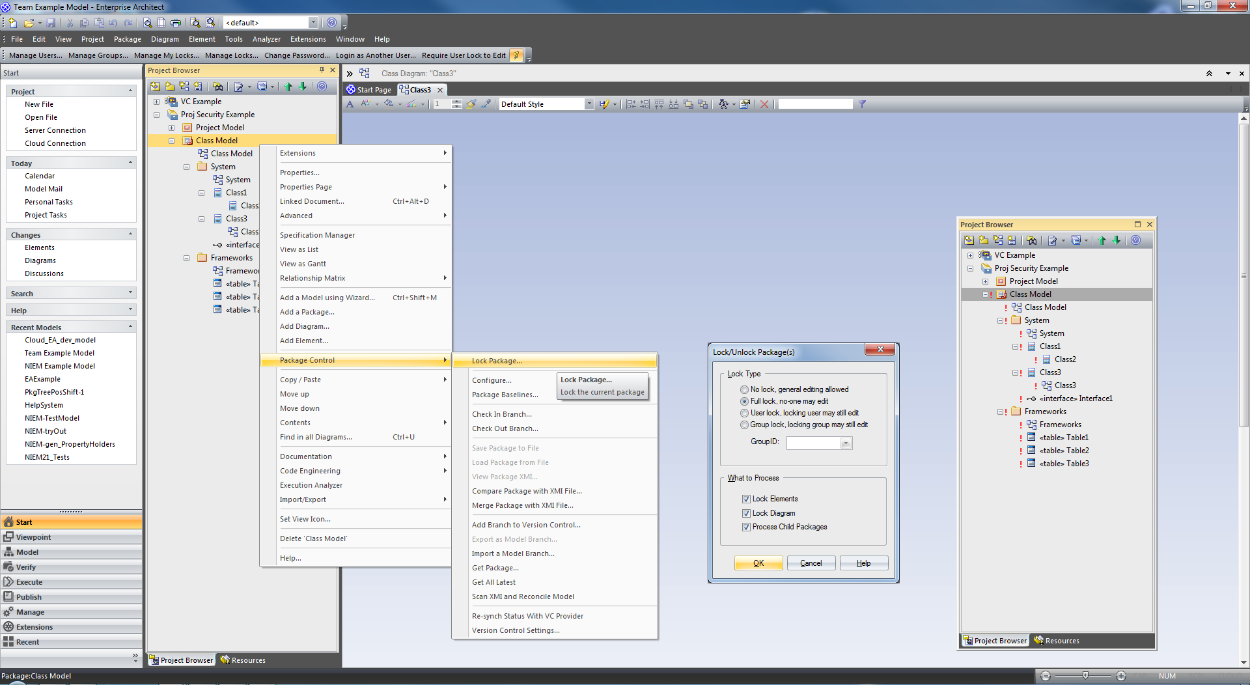
Task: Click the Print icon in the main toolbar
Action: (x=176, y=23)
